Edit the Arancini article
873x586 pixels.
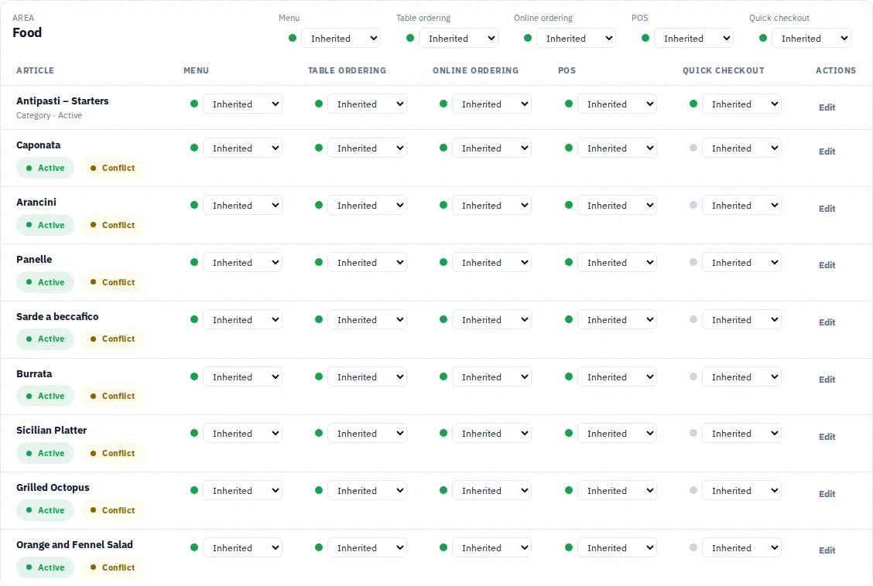pyautogui.click(x=827, y=209)
